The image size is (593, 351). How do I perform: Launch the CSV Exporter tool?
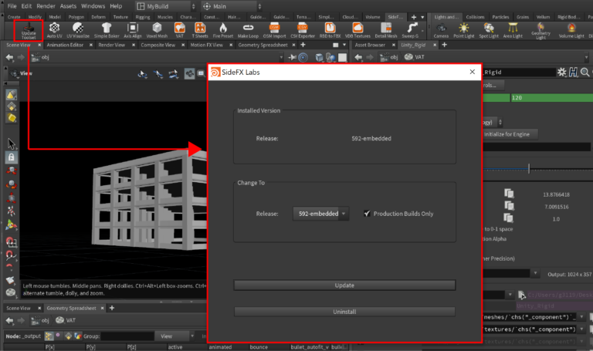303,30
